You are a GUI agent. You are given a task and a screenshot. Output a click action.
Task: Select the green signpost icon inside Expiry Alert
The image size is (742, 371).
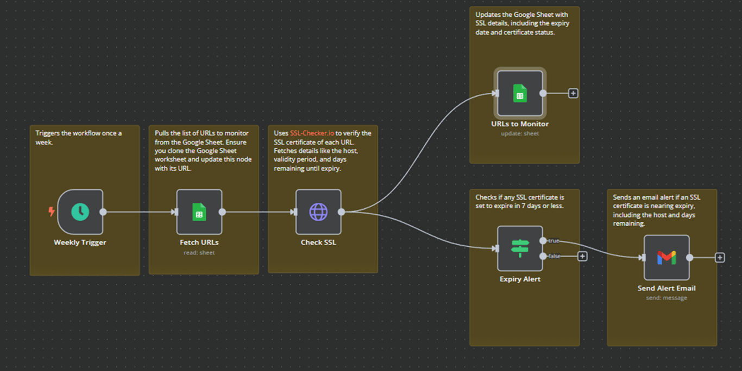point(519,248)
